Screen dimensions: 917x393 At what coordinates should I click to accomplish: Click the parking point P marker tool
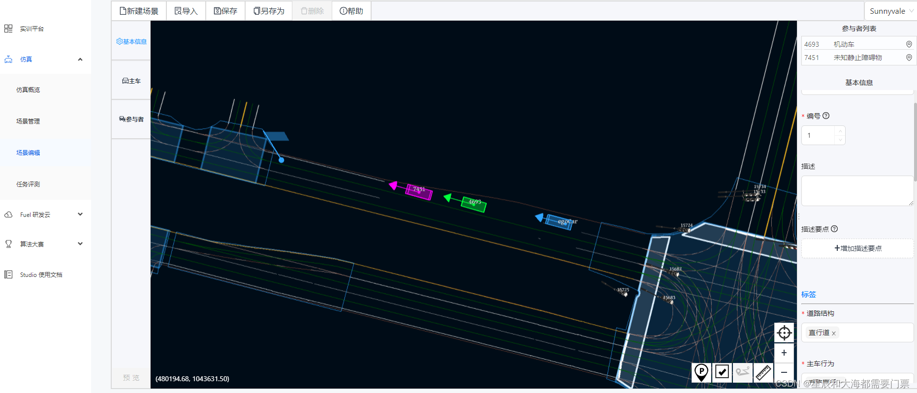tap(701, 372)
